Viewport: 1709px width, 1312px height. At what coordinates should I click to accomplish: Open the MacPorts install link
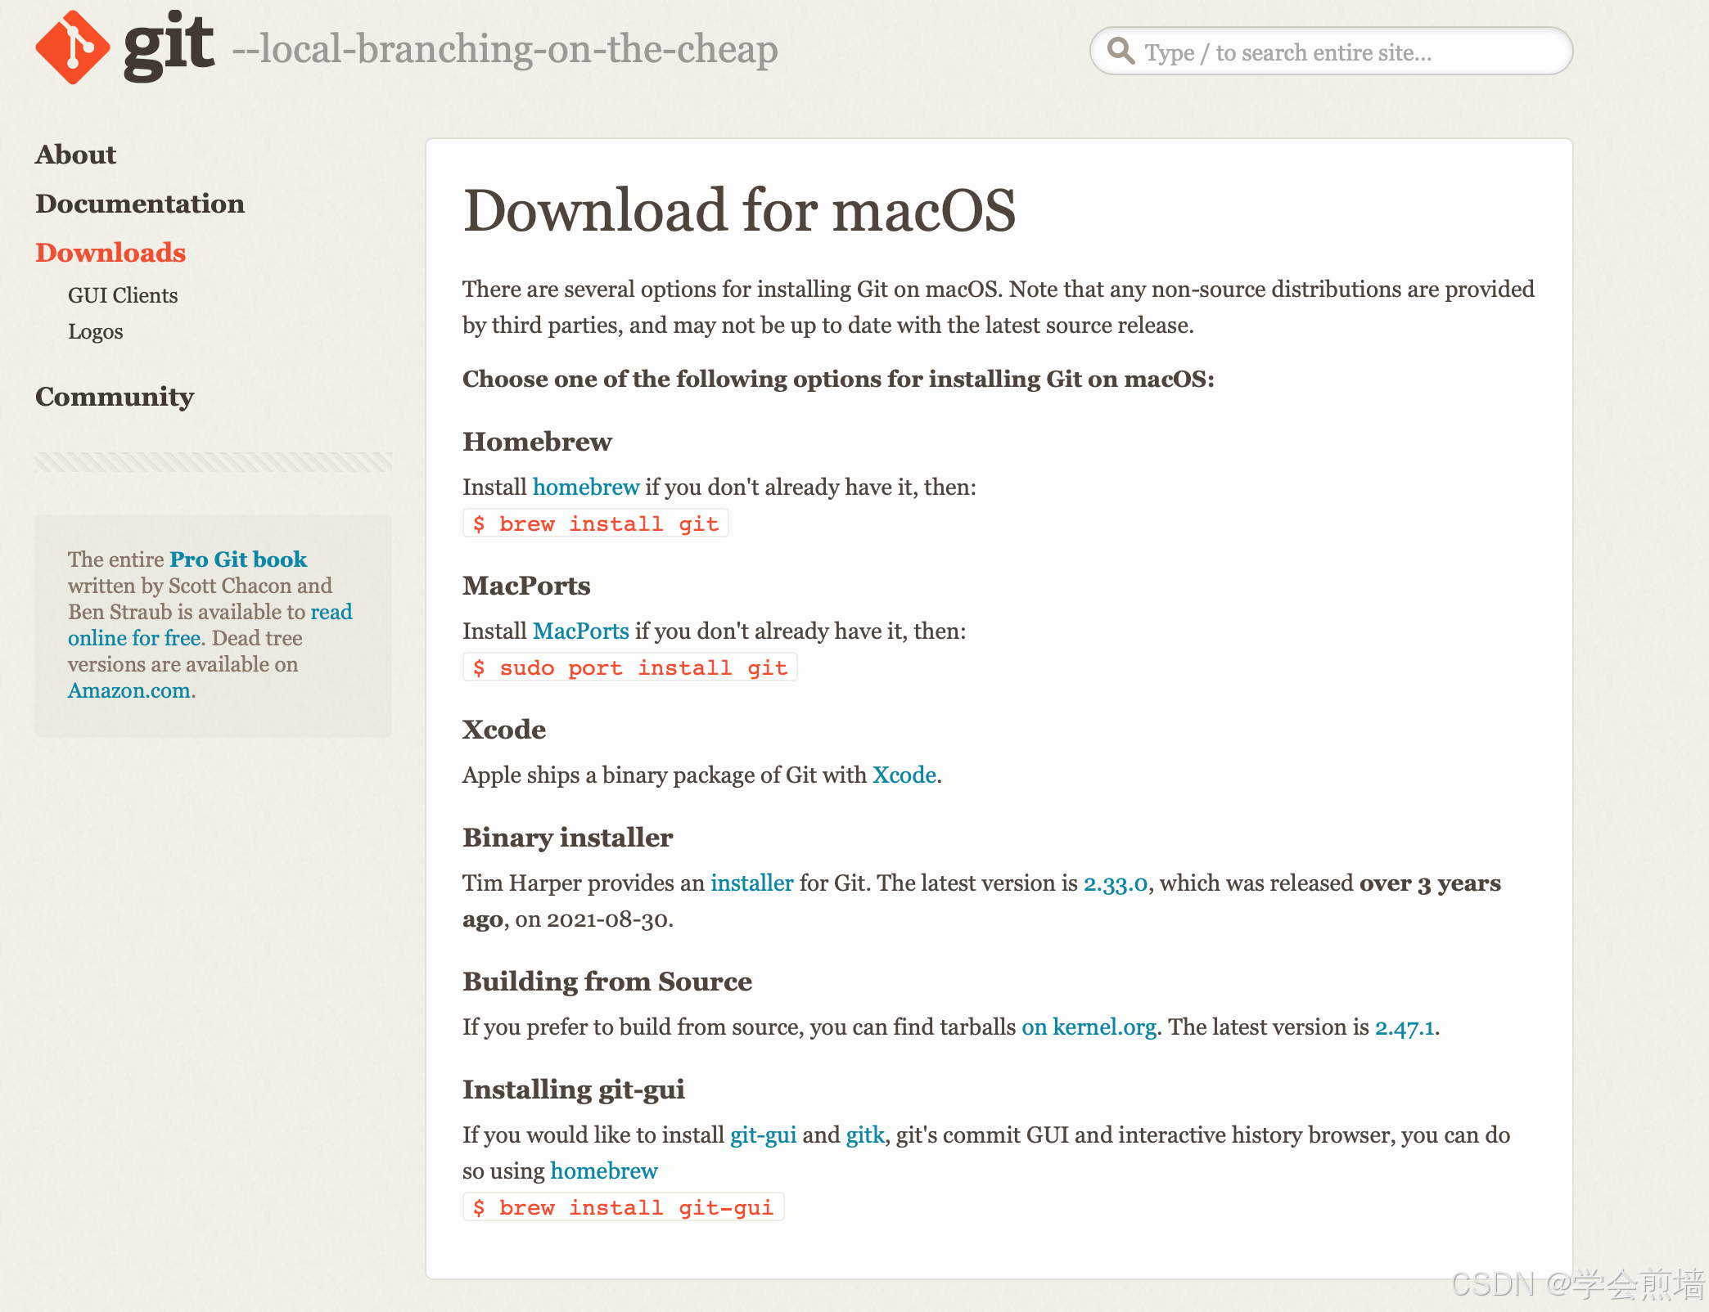581,631
